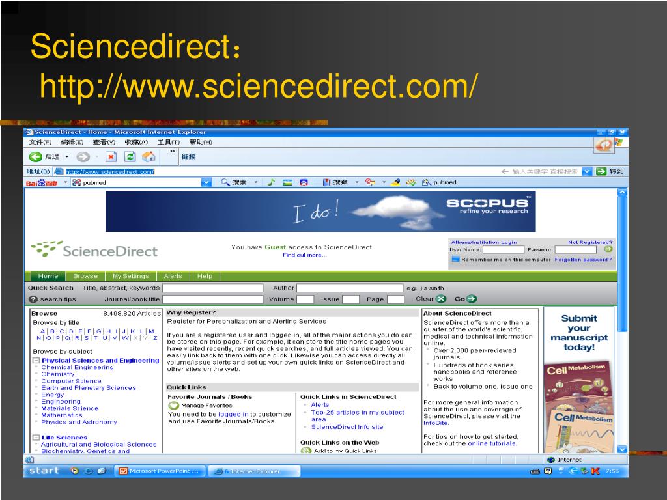The height and width of the screenshot is (500, 667).
Task: Open Baidu favorites dropdown arrow
Action: pos(357,182)
